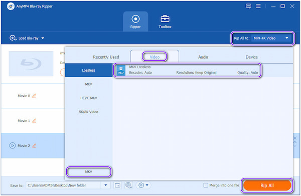Viewport: 301px width, 196px height.
Task: Rename Movie 2 with the pencil icon
Action: pyautogui.click(x=34, y=145)
